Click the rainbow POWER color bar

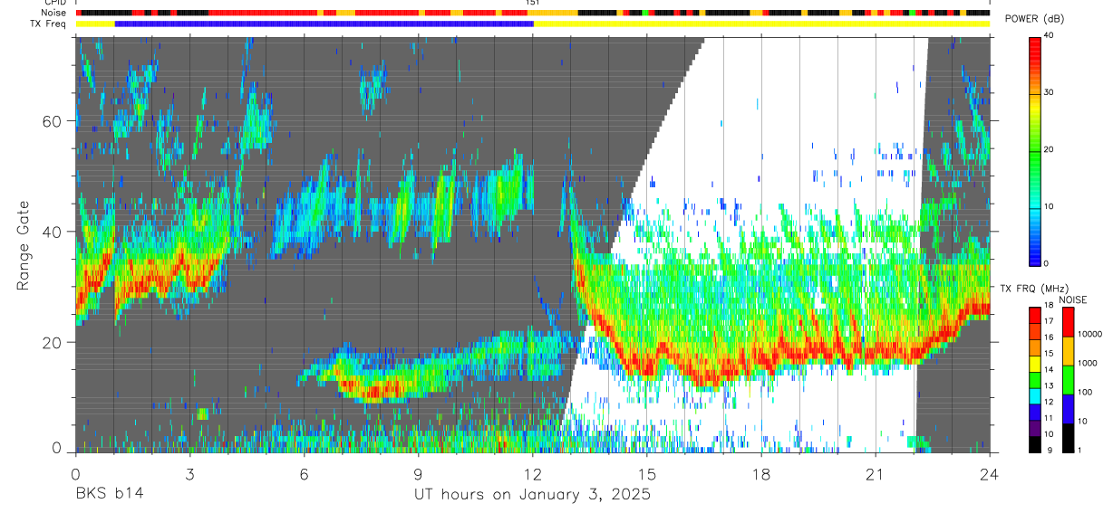[1035, 150]
